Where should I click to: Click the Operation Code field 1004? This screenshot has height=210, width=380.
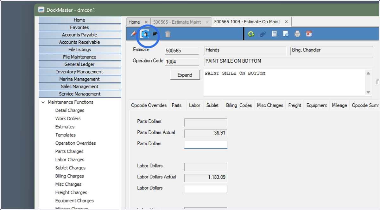tap(182, 62)
